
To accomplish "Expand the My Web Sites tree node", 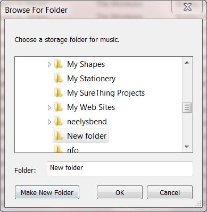I will click(x=49, y=107).
